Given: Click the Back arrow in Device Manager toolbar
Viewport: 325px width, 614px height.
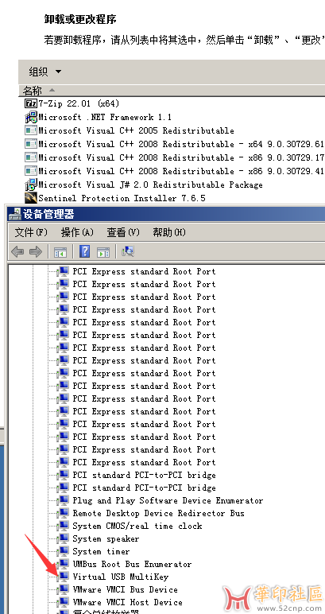Looking at the screenshot, I should pyautogui.click(x=17, y=251).
